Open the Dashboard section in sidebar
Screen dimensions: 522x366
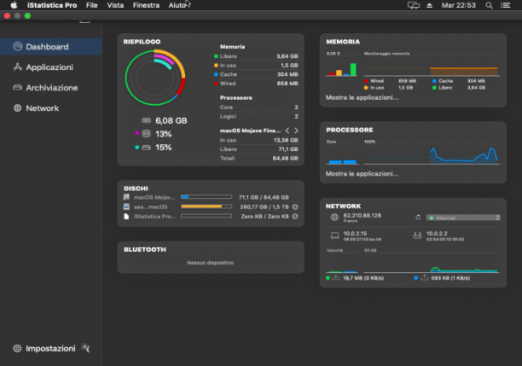click(50, 47)
